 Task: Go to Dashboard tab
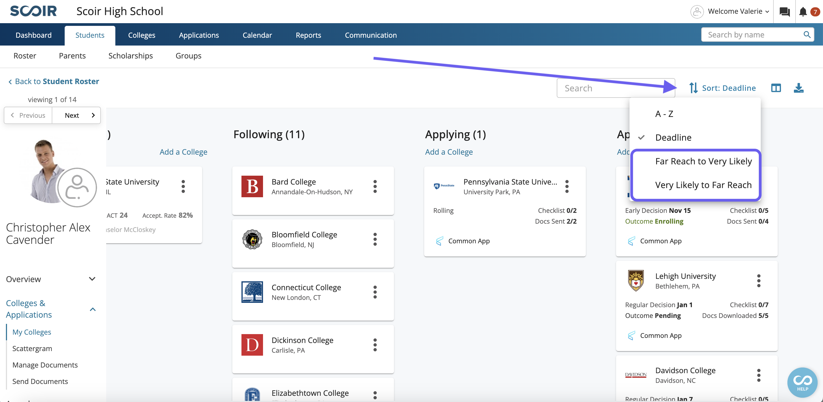tap(33, 35)
